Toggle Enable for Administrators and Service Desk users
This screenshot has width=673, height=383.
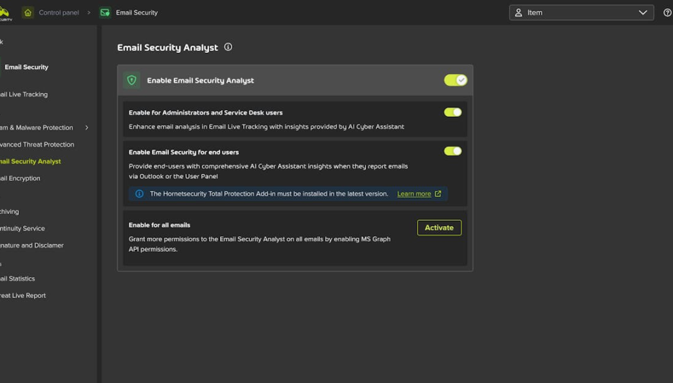(x=453, y=113)
